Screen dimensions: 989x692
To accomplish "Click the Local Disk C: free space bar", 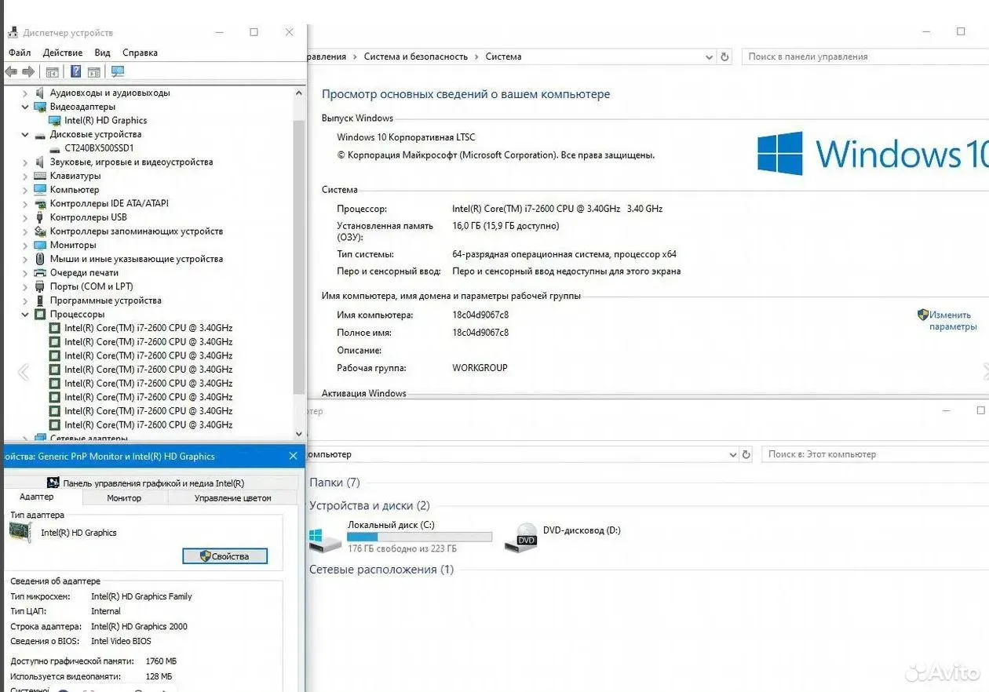I will pos(420,537).
